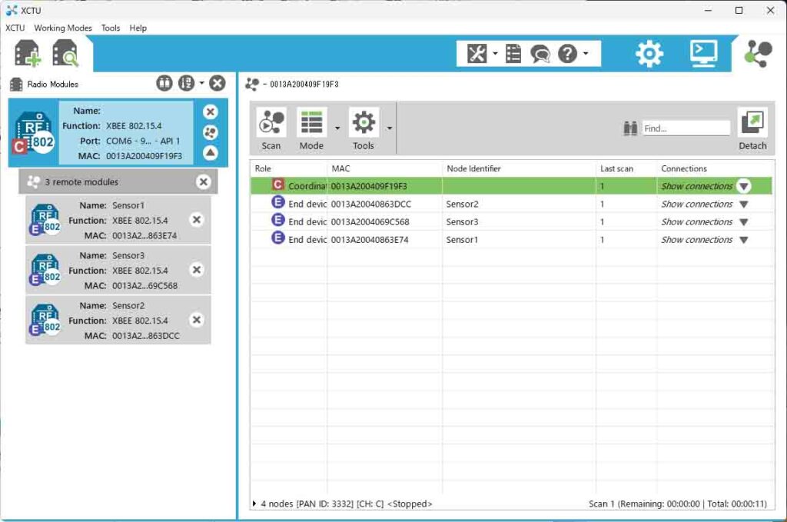Expand the Help icon dropdown arrow

tap(586, 53)
